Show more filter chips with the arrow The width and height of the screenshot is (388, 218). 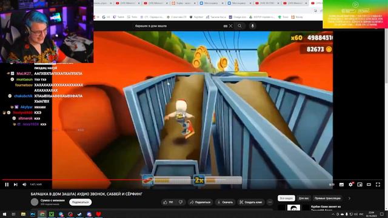click(349, 198)
